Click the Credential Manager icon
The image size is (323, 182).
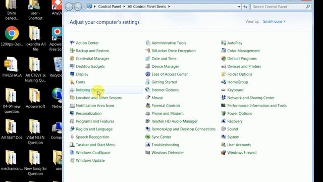(x=72, y=59)
